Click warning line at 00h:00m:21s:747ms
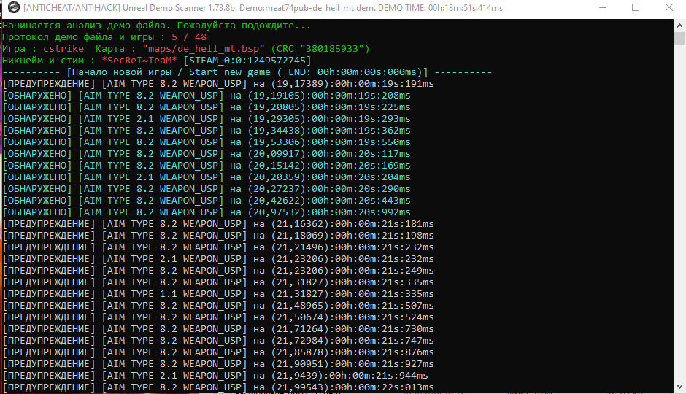Screen dimensions: 686x394 pos(218,340)
